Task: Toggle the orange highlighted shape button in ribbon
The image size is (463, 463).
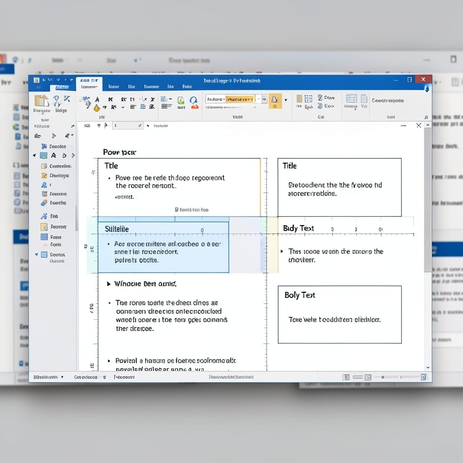Action: click(275, 101)
